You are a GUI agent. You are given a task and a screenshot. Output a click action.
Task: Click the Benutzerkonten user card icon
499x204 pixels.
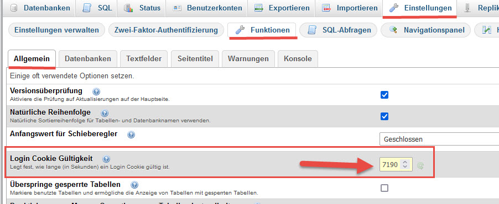click(177, 8)
